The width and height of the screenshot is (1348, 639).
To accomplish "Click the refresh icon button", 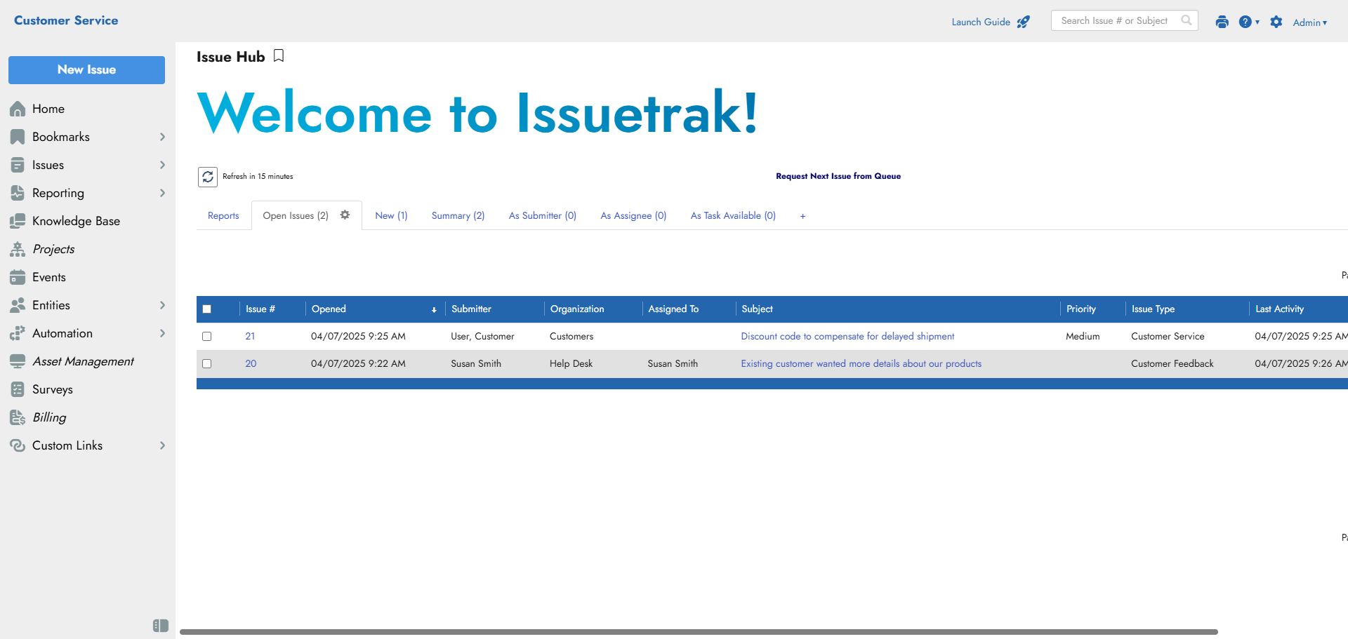I will click(208, 177).
